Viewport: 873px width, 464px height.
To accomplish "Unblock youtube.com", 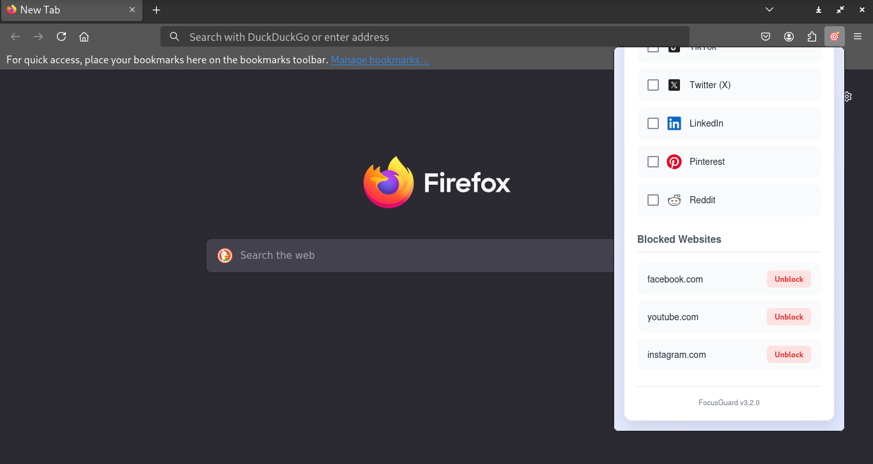I will pyautogui.click(x=789, y=317).
